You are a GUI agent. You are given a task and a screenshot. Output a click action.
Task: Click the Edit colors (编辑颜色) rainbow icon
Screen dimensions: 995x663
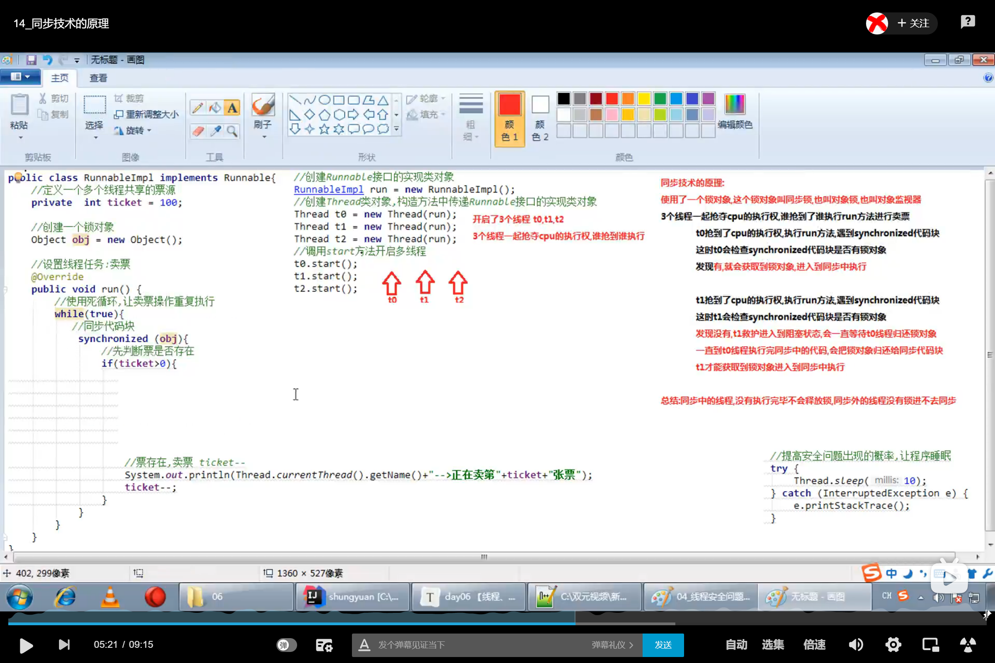(x=735, y=104)
